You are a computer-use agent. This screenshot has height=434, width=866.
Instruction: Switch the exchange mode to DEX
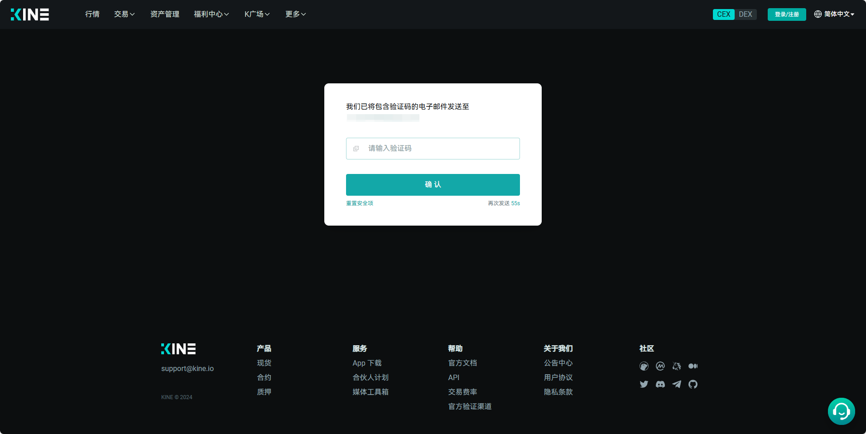(x=745, y=14)
